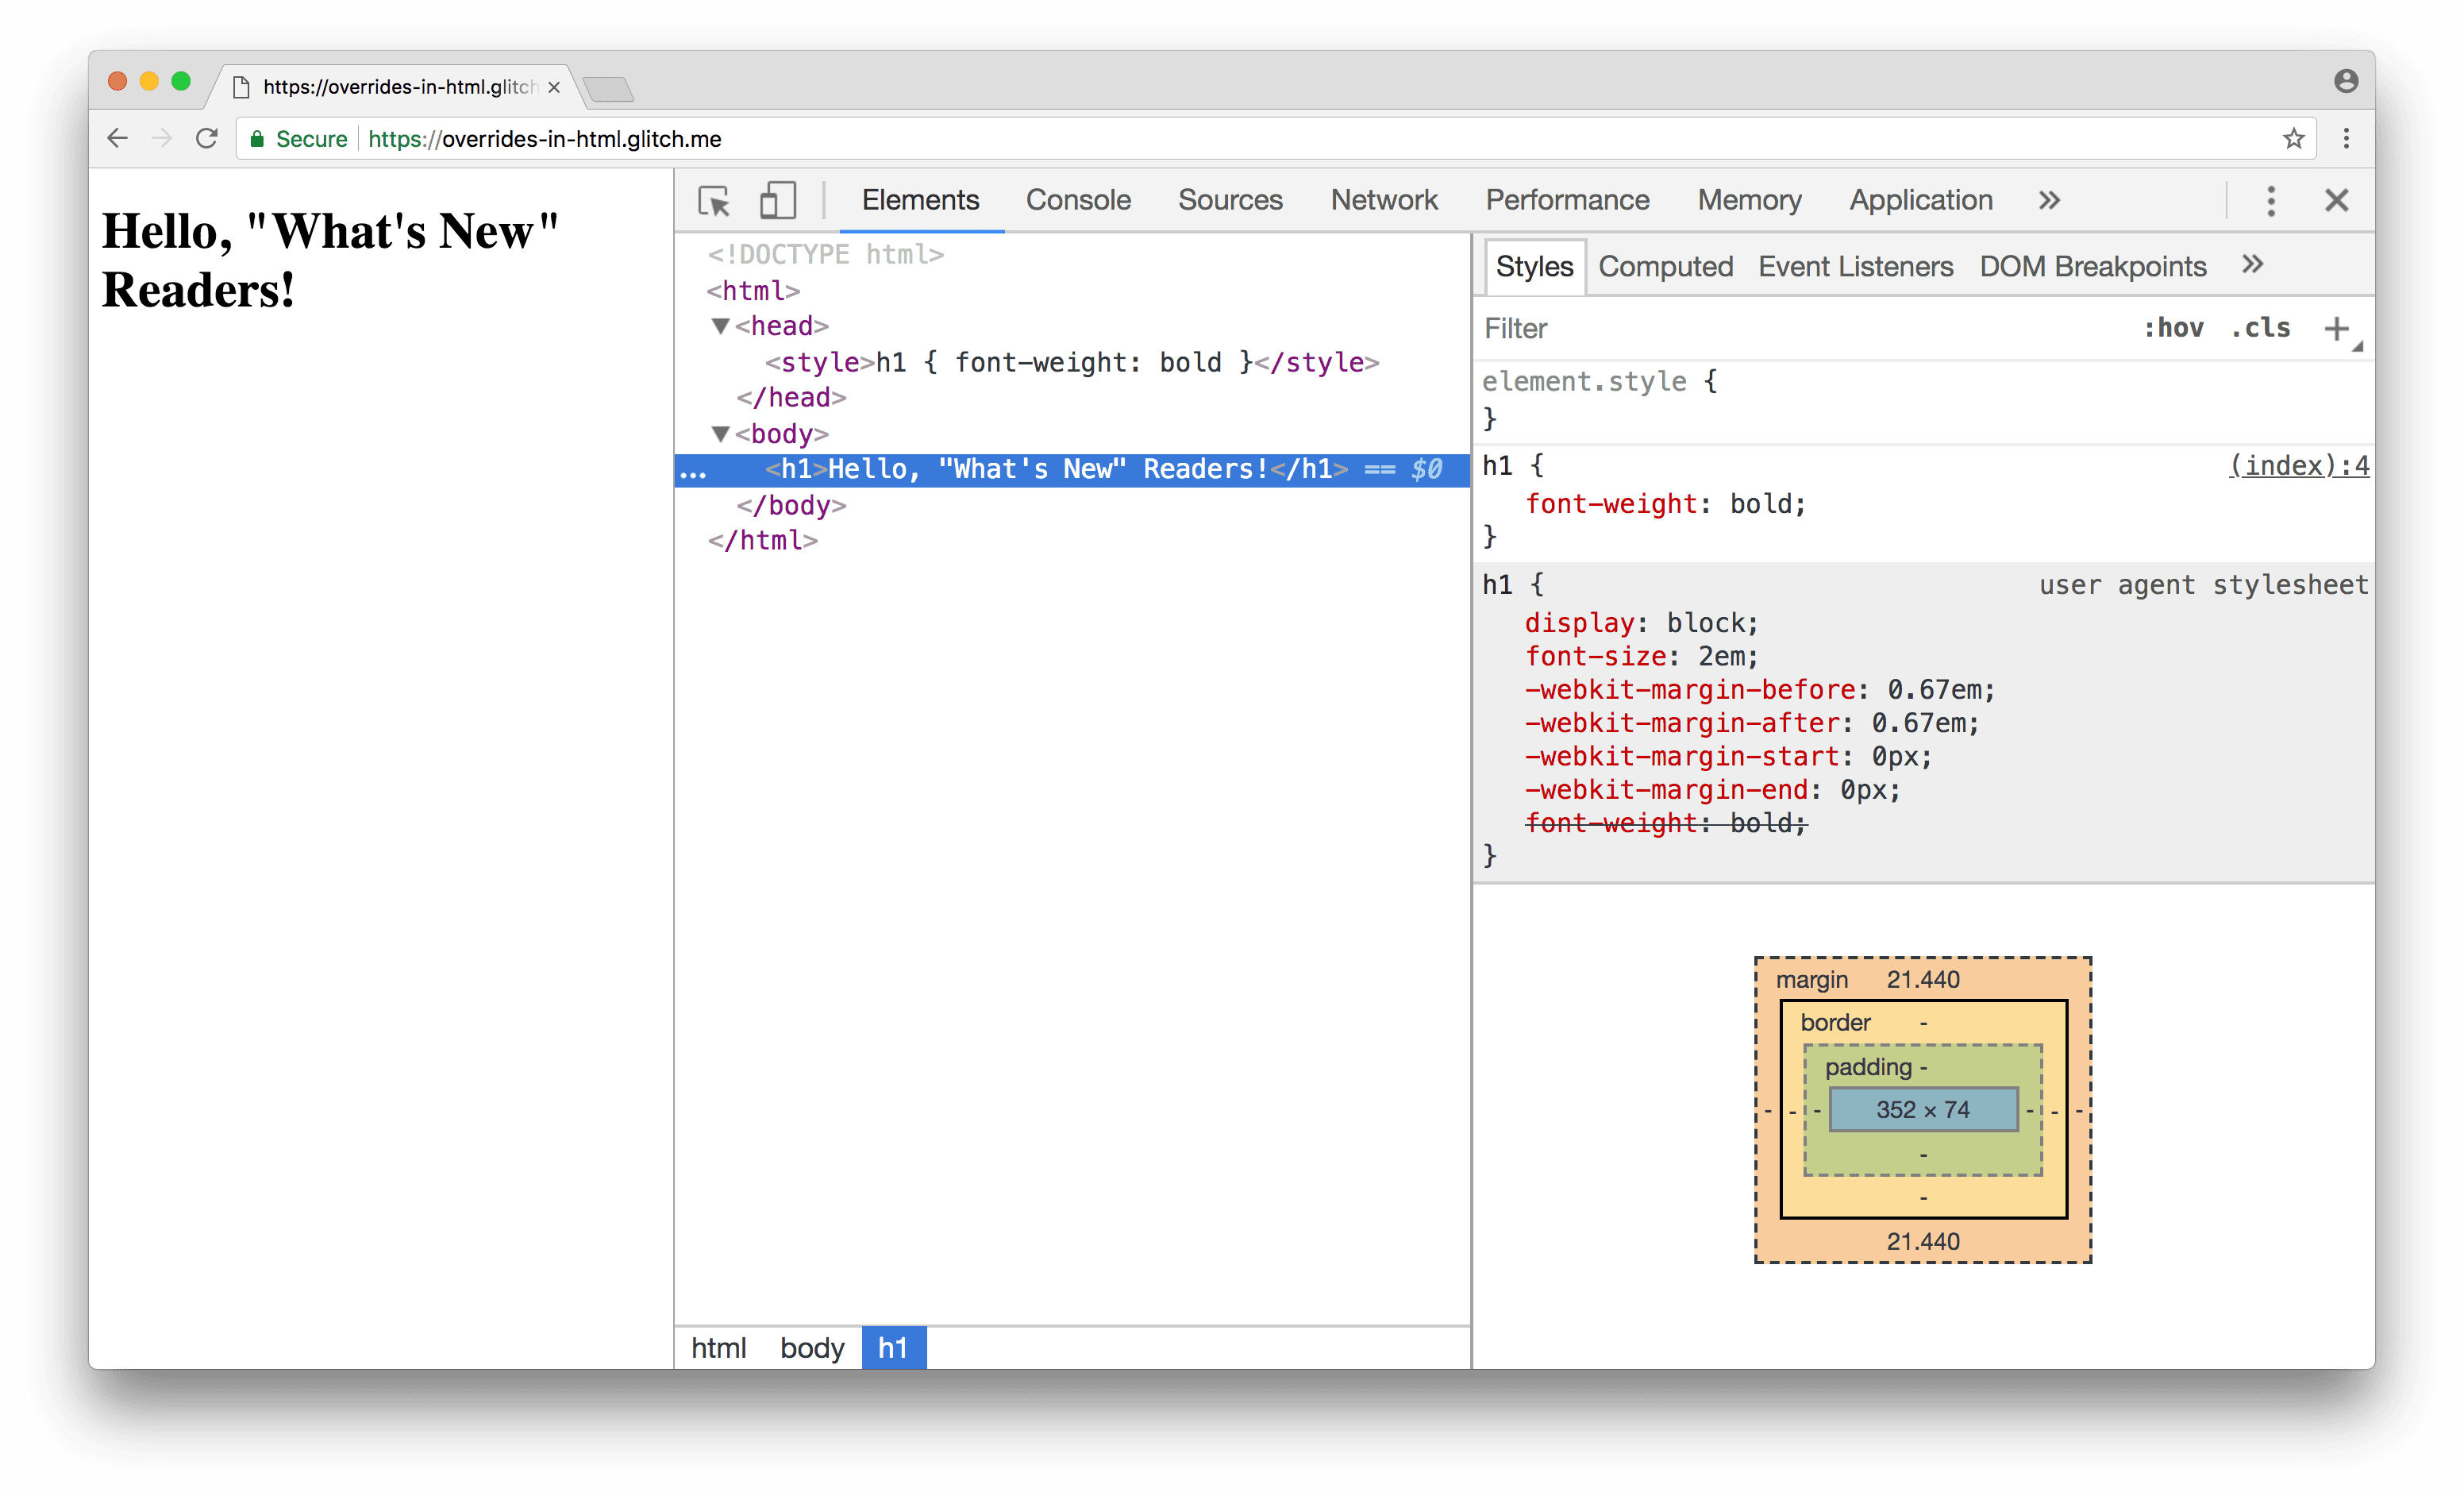The image size is (2464, 1496).
Task: Click the element dimensions box model
Action: tap(1920, 1107)
